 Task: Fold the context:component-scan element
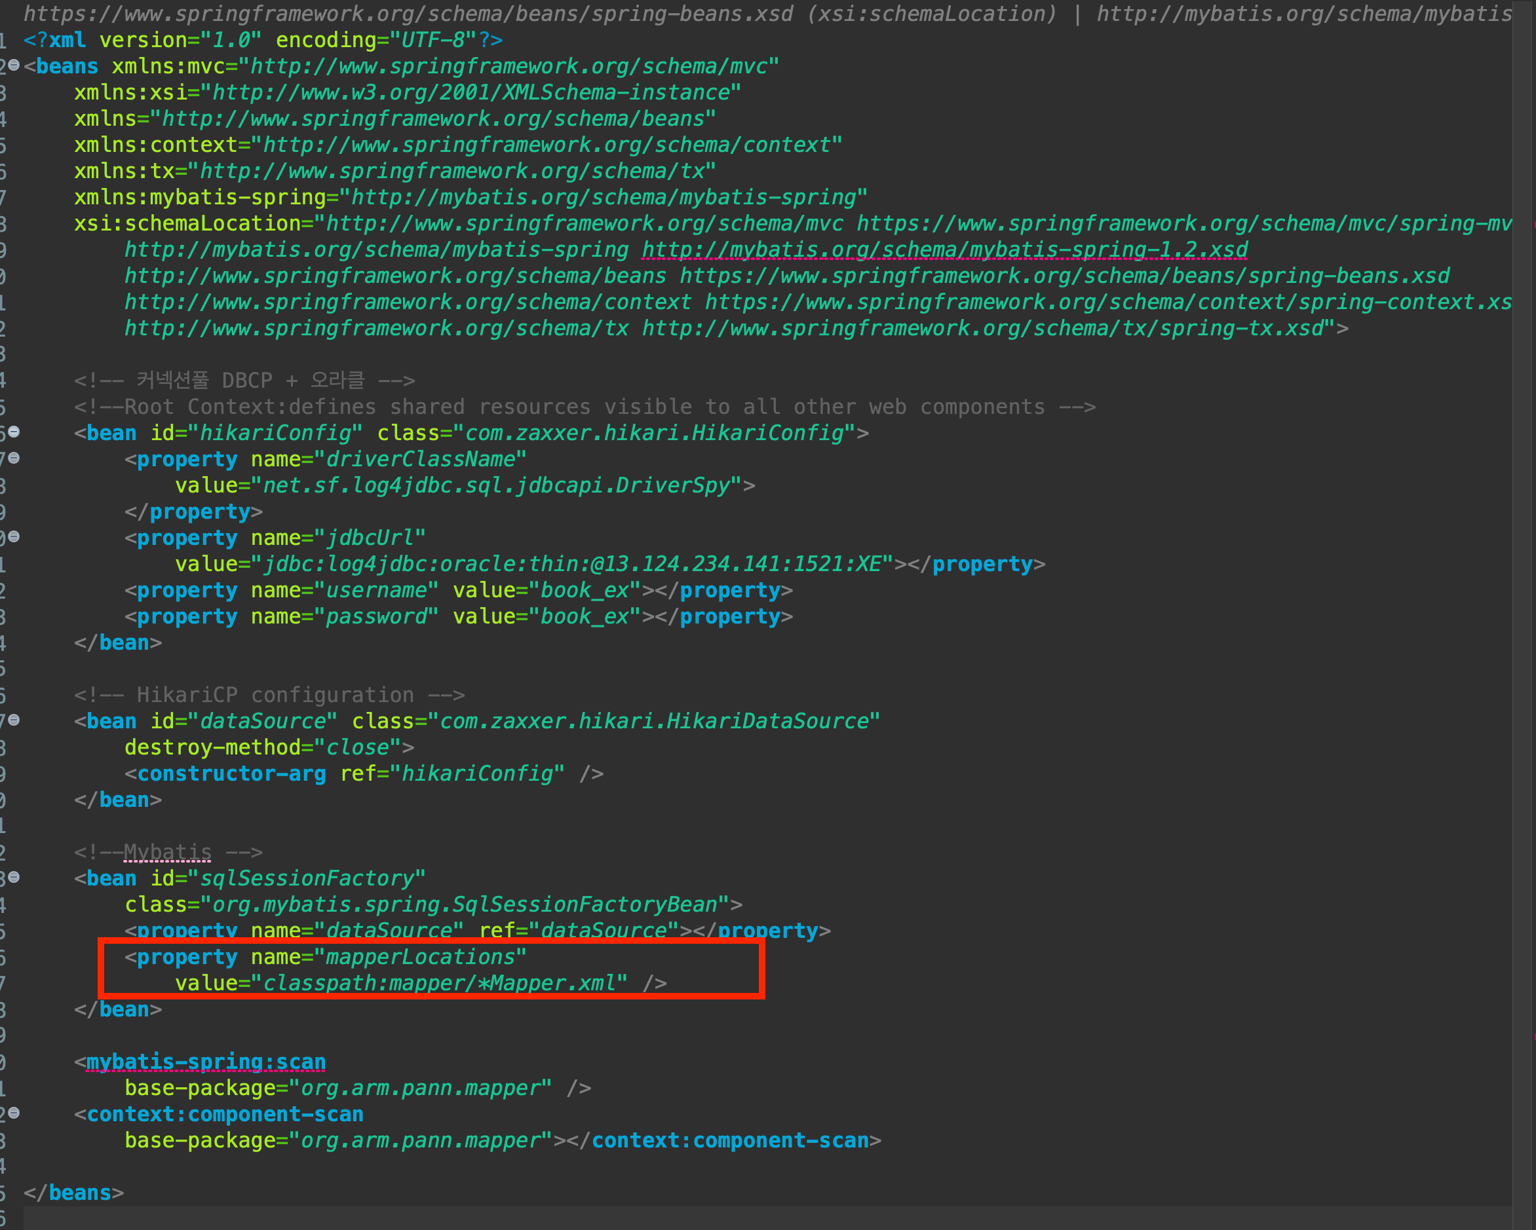14,1113
